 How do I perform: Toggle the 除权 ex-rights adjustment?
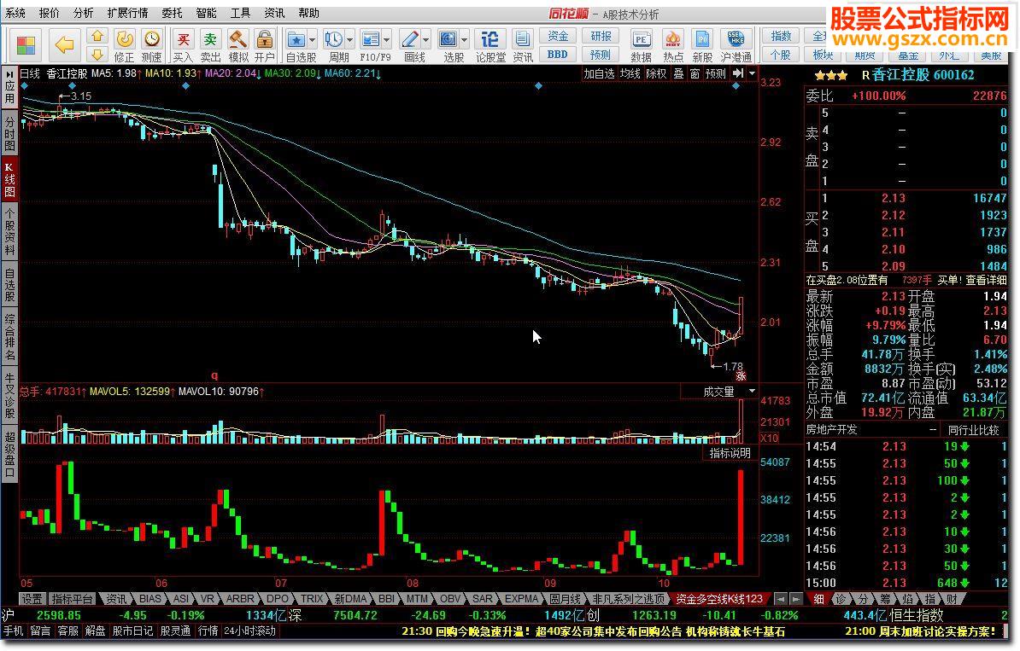click(x=656, y=74)
